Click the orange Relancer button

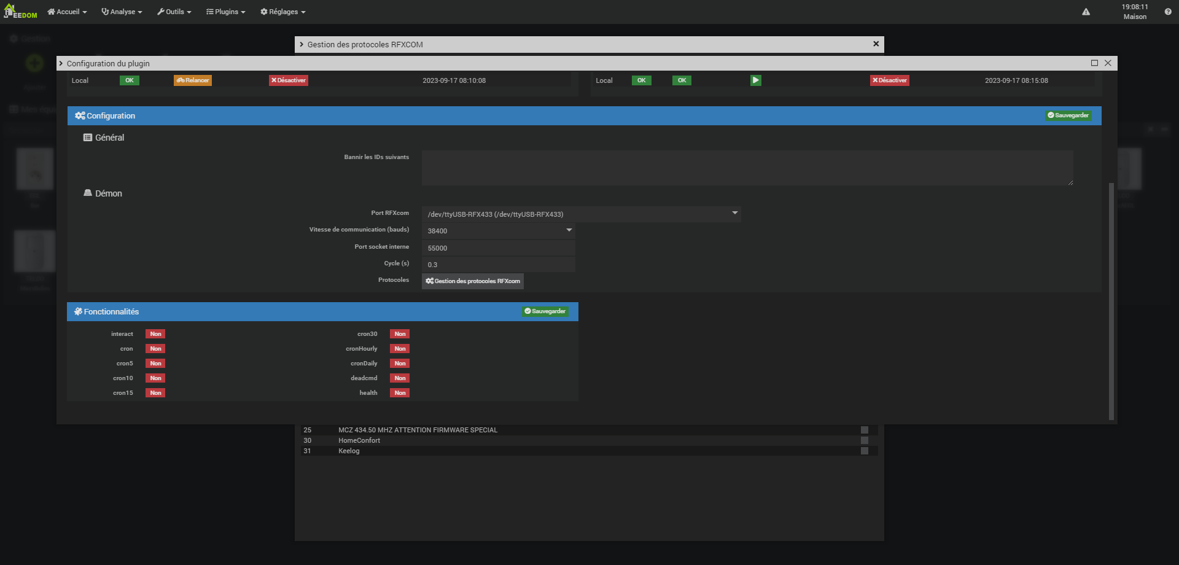pos(193,80)
